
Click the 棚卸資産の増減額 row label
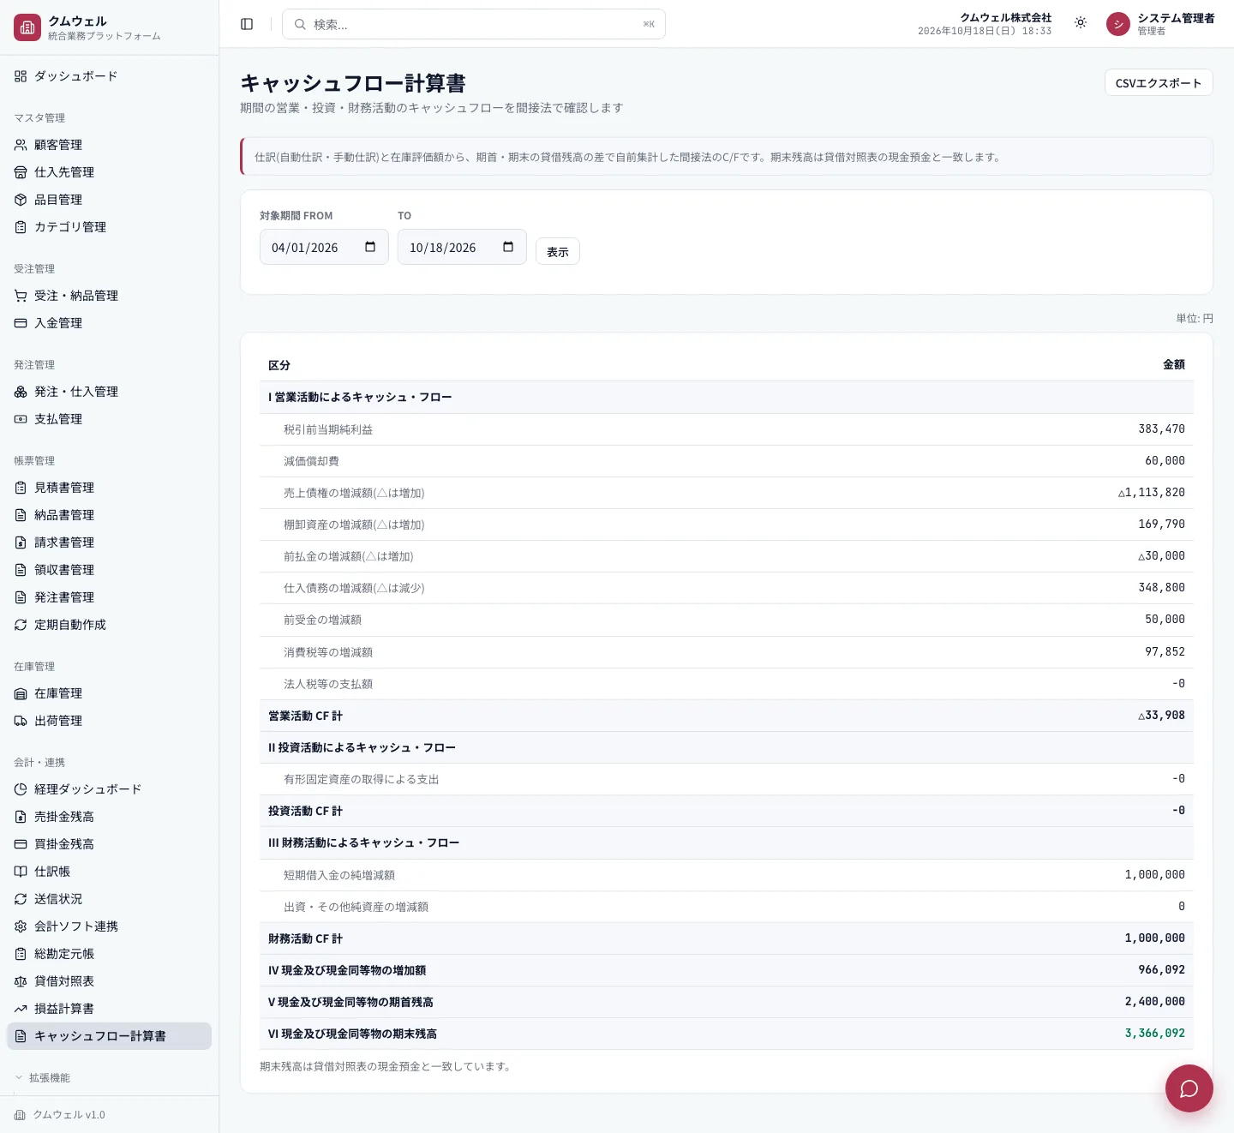tap(354, 525)
